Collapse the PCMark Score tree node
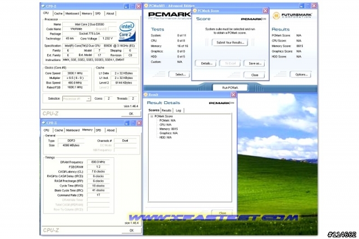 152,116
